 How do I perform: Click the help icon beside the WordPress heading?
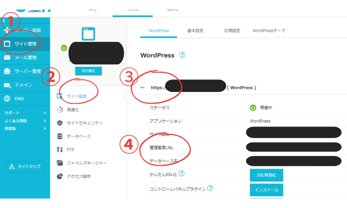(x=182, y=55)
